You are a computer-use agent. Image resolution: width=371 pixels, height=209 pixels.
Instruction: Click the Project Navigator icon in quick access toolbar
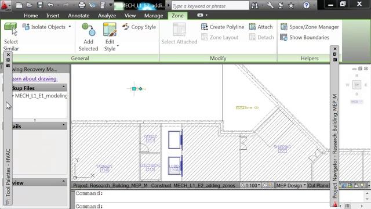(103, 5)
